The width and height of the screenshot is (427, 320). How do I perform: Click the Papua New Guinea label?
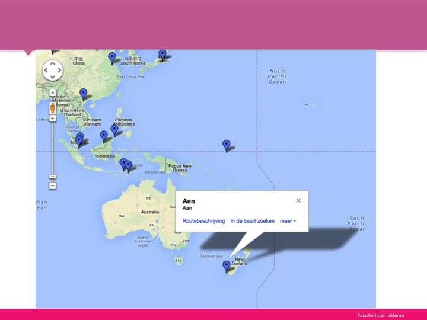(x=180, y=168)
